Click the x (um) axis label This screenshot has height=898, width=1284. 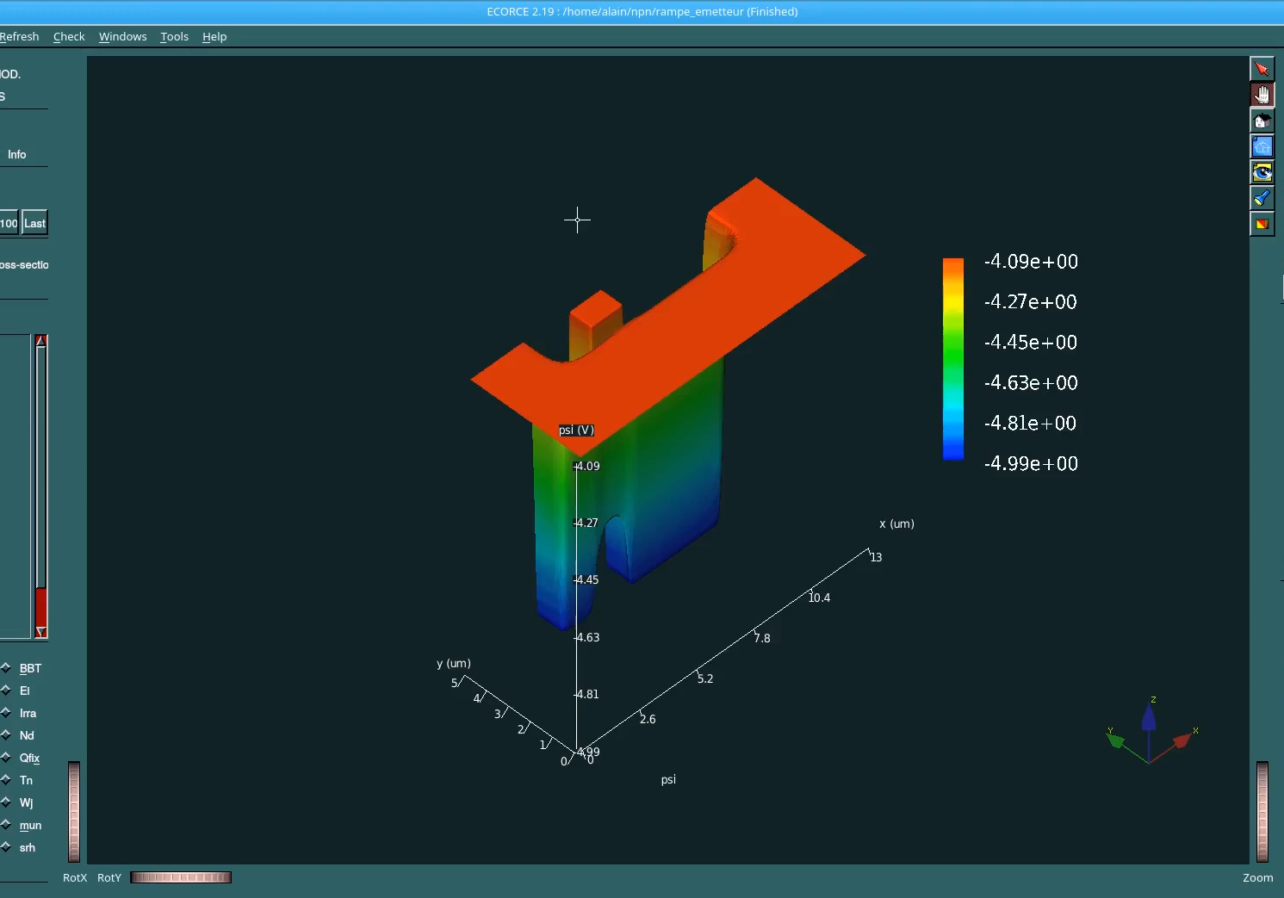896,523
